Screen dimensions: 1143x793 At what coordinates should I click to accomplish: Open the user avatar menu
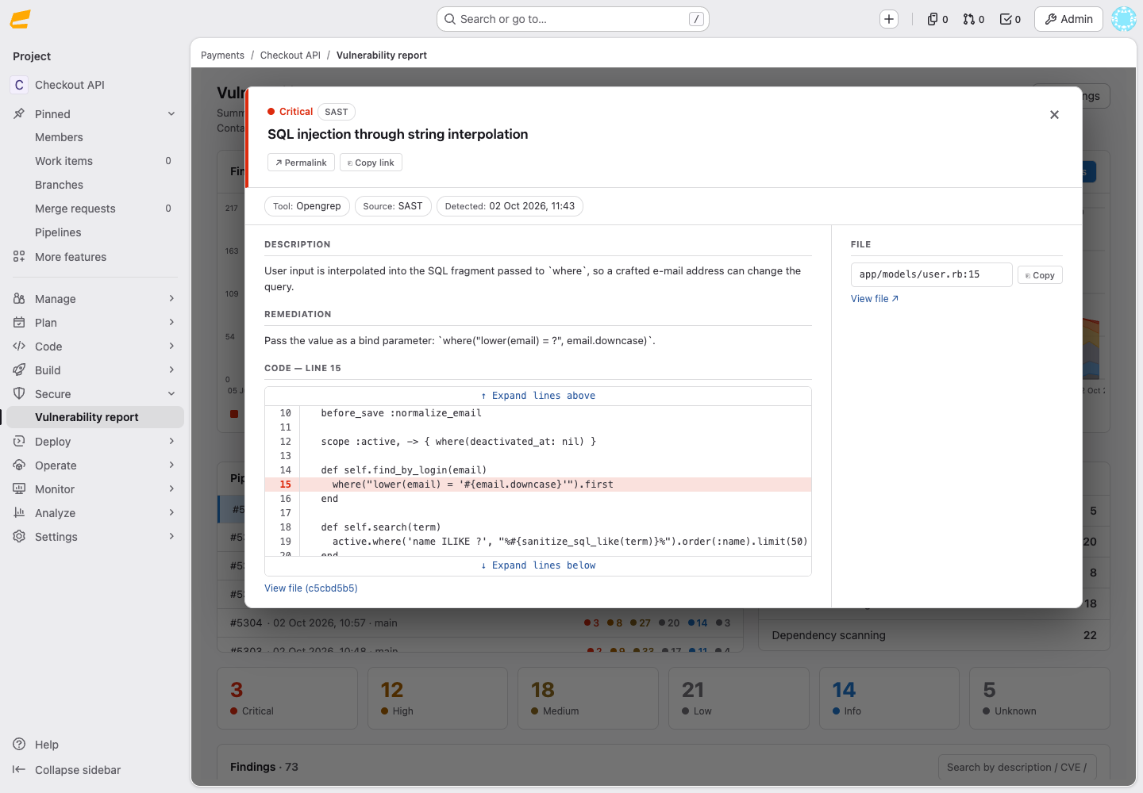pos(1124,19)
